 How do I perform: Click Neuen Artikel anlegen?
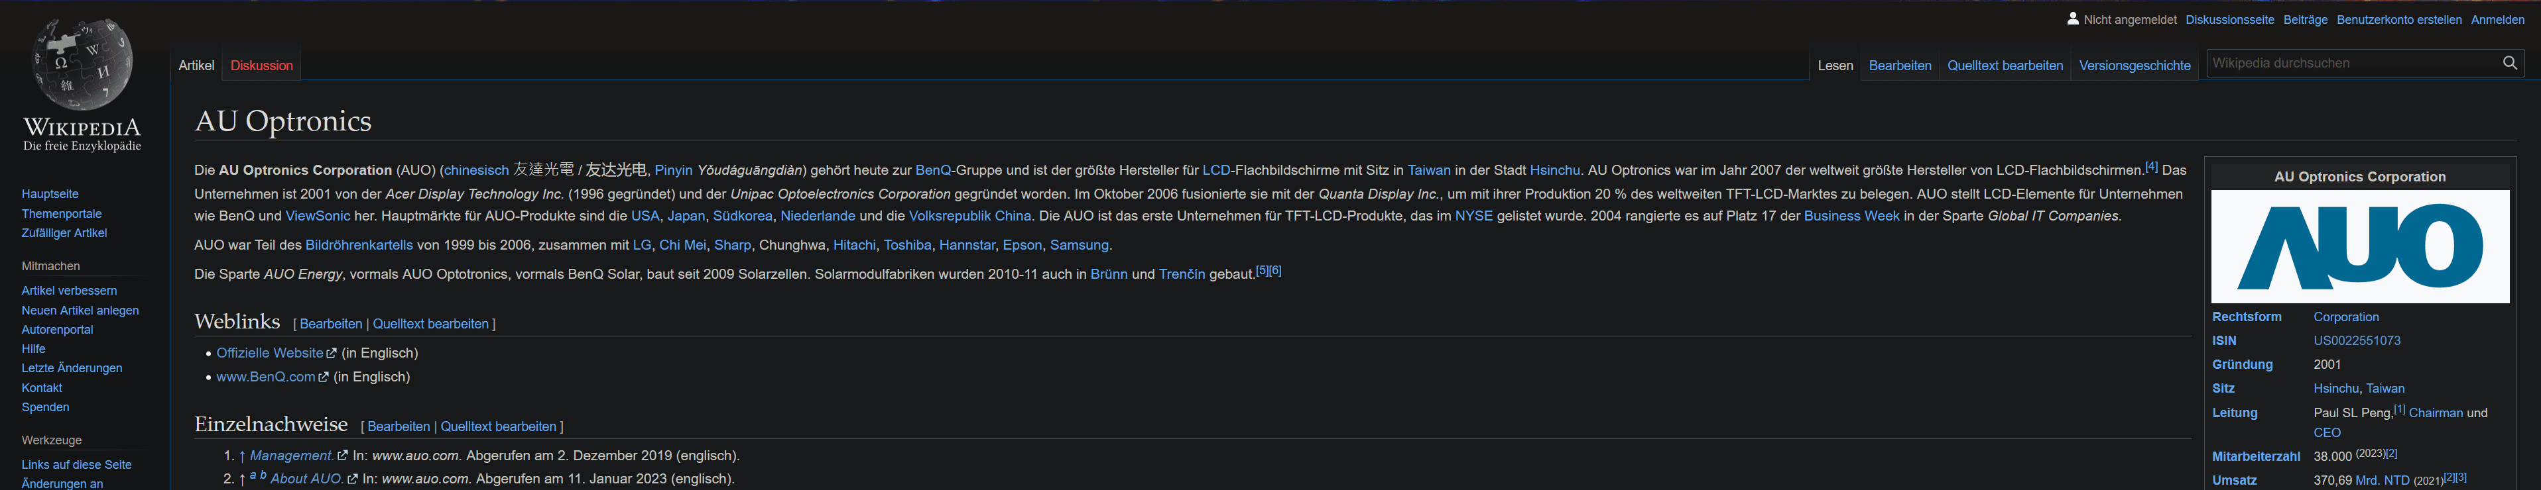click(x=80, y=311)
